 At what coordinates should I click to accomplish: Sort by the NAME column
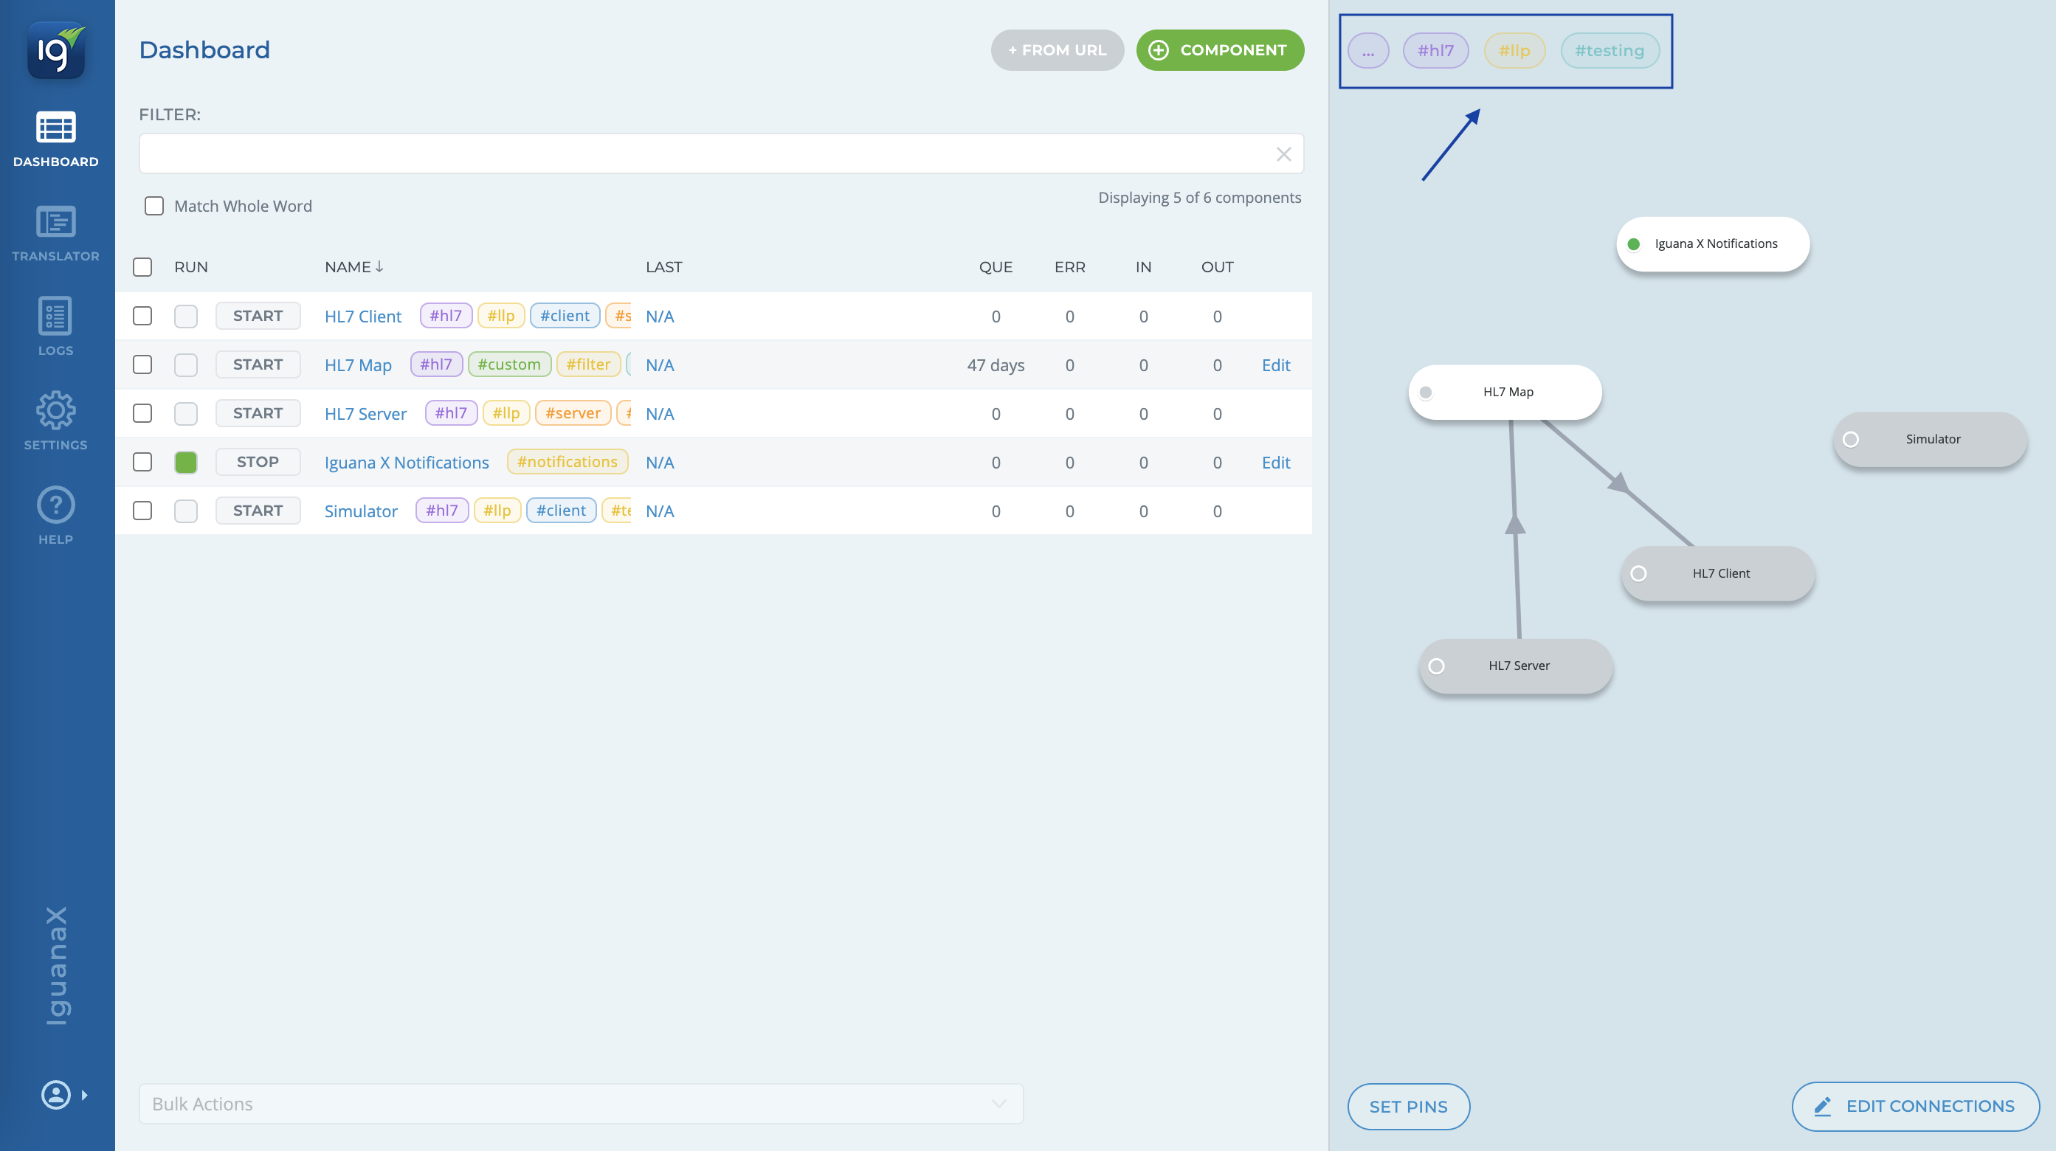pyautogui.click(x=354, y=267)
